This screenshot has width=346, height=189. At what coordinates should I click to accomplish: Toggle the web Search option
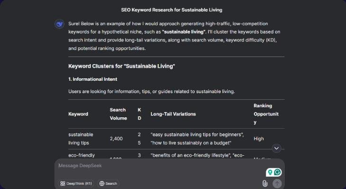108,183
